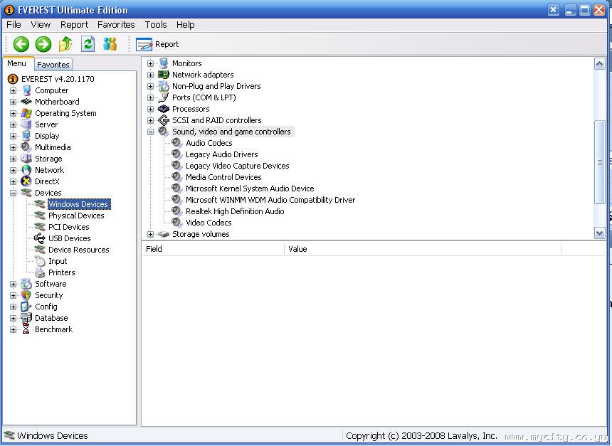Select Realtek High Definition Audio device
The width and height of the screenshot is (612, 446).
(x=235, y=211)
